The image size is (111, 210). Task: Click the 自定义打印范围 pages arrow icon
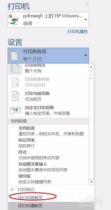pyautogui.click(x=15, y=110)
